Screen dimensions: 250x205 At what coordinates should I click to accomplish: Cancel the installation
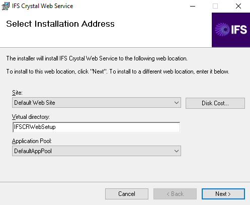pos(127,194)
